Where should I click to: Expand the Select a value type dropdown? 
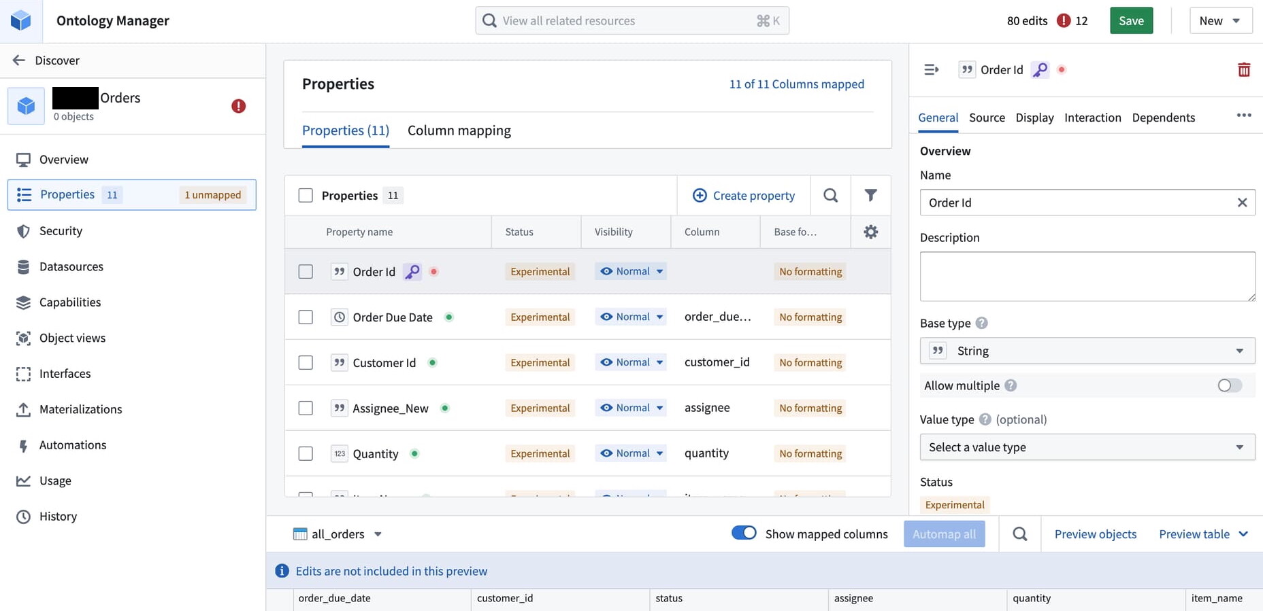pos(1087,447)
